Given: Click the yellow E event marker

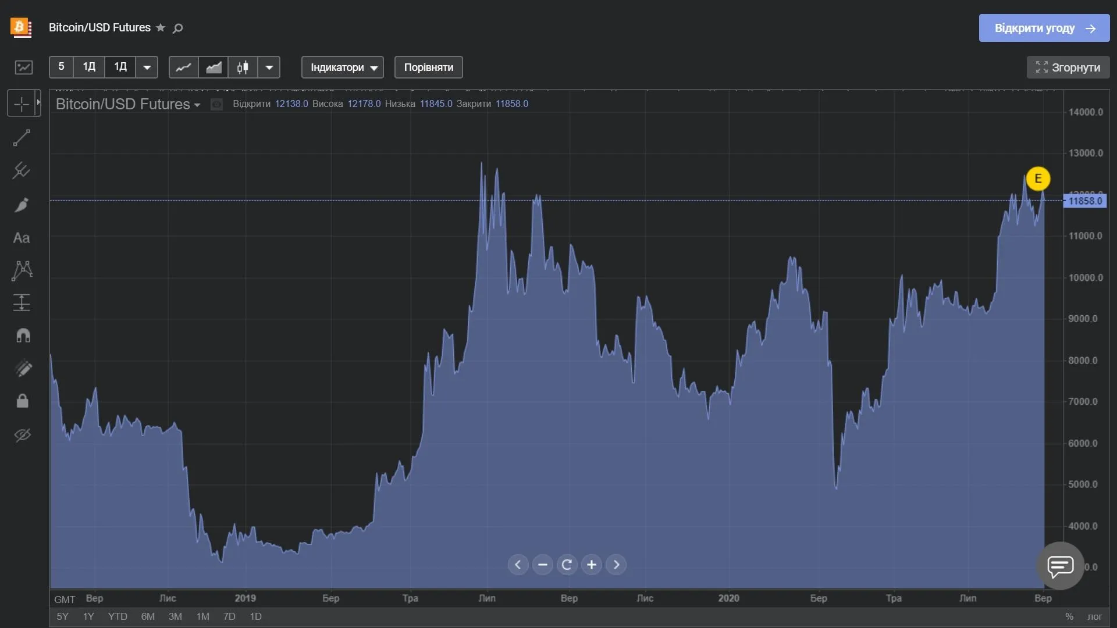Looking at the screenshot, I should (x=1038, y=179).
